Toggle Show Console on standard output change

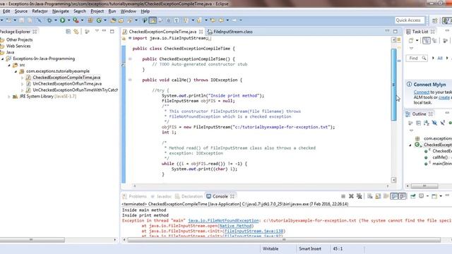394,196
